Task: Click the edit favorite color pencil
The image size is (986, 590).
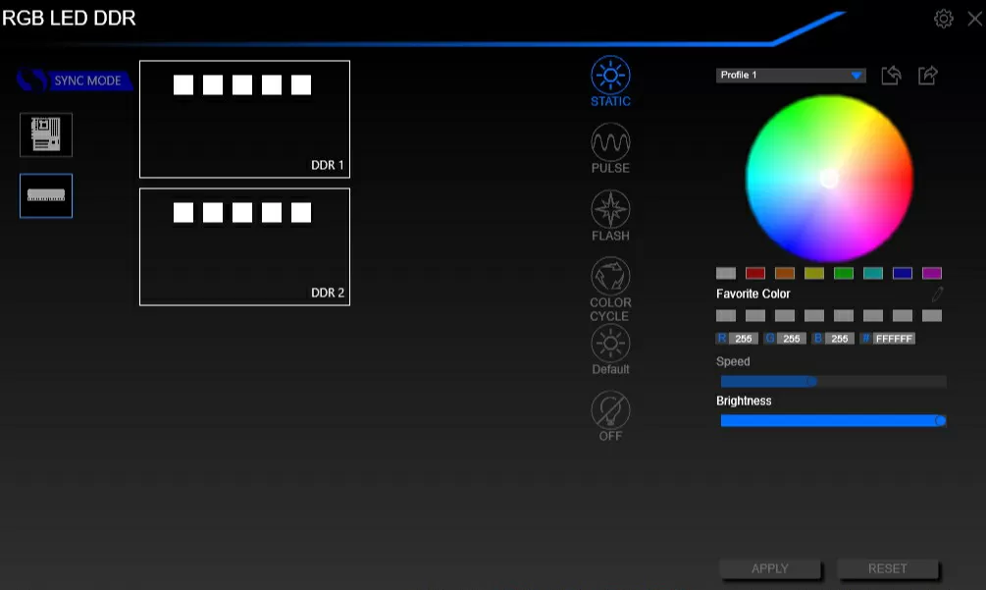Action: tap(937, 294)
